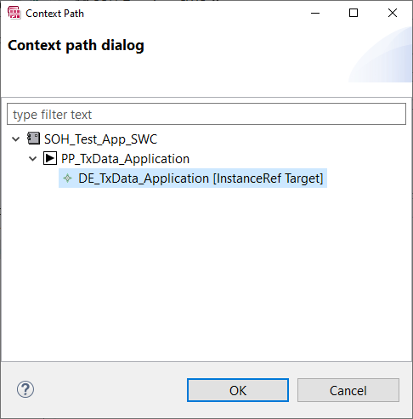Focus the type filter text field
413x419 pixels.
pos(206,114)
